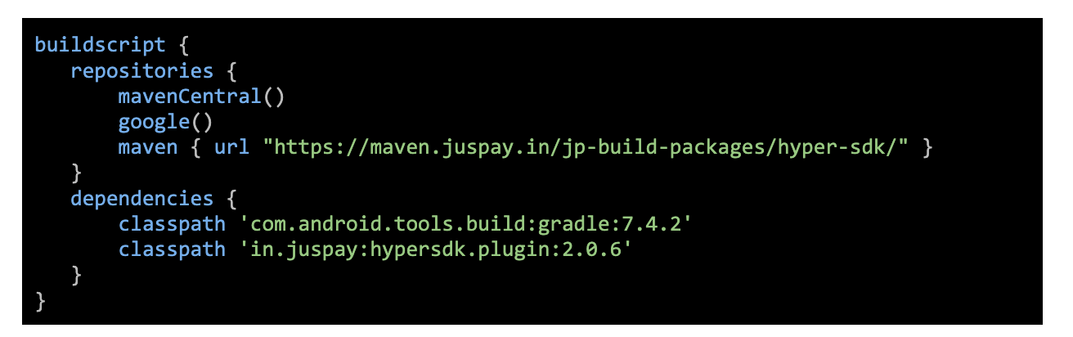This screenshot has height=337, width=1073.
Task: Click opening brace after dependencies
Action: [x=231, y=199]
